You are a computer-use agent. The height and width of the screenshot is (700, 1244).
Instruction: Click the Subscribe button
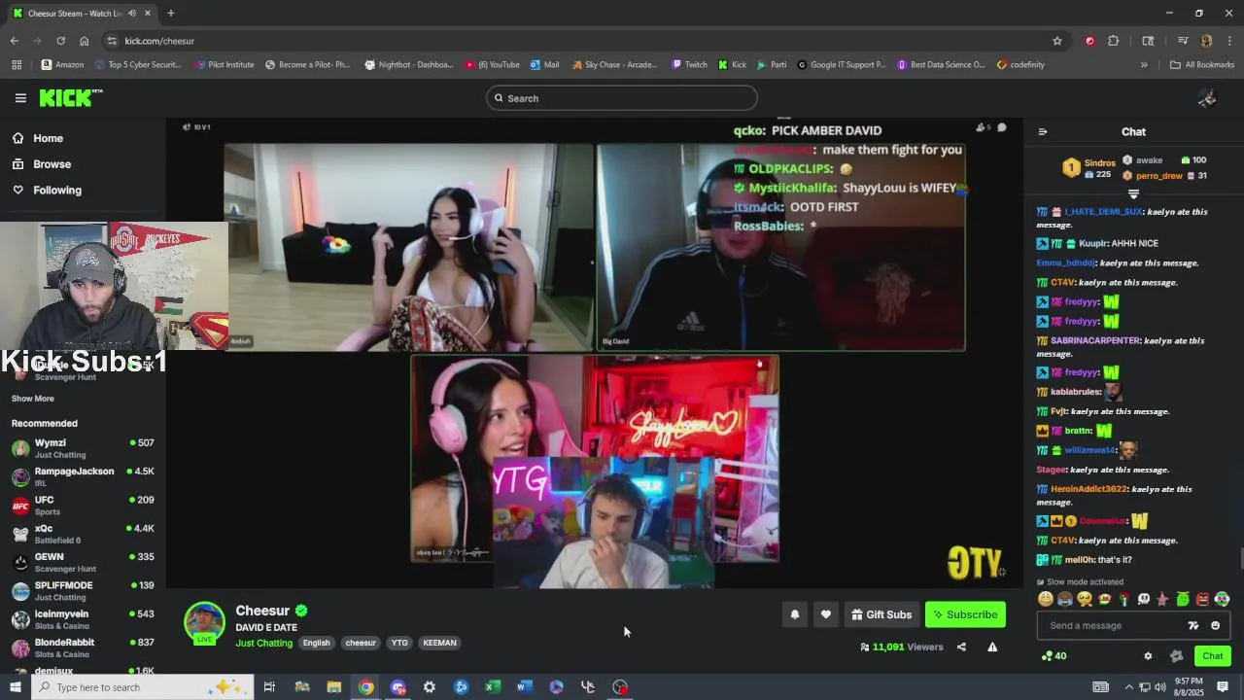(x=965, y=614)
